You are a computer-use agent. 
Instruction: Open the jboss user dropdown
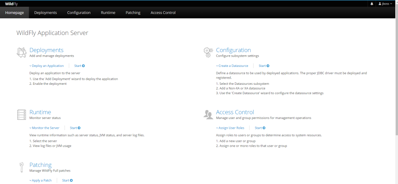tap(385, 4)
